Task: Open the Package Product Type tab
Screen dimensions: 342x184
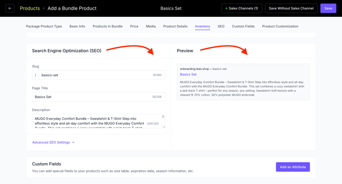Action: 44,27
